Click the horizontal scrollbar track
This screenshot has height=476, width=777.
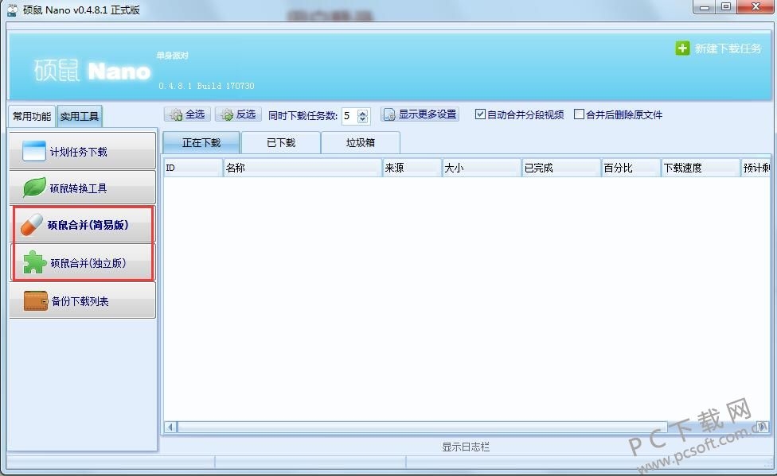pos(466,427)
